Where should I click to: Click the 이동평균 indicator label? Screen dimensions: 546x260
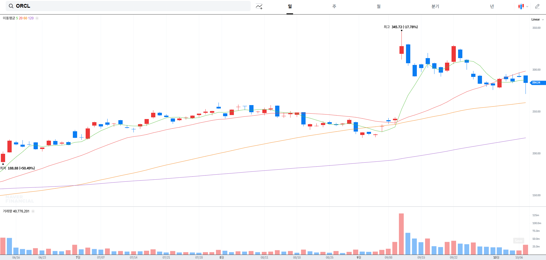[9, 18]
